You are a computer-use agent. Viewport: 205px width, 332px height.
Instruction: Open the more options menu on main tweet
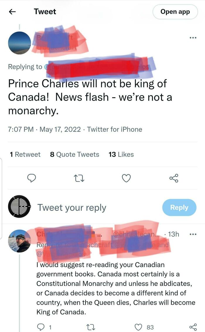(193, 38)
